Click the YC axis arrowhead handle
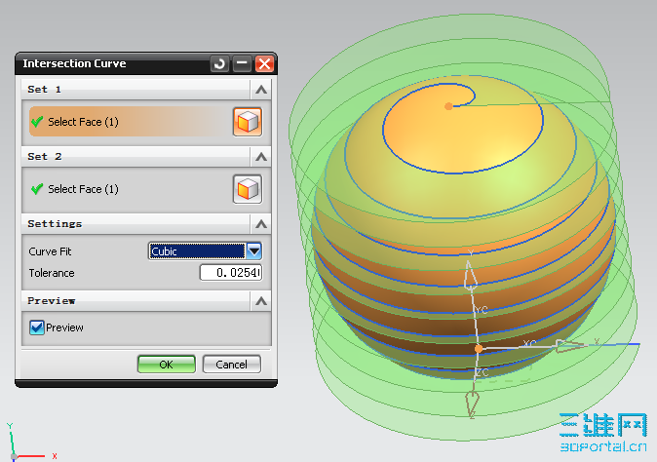 pos(471,276)
